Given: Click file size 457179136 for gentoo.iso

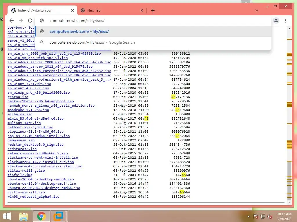Looking at the screenshot, I should pyautogui.click(x=180, y=97).
